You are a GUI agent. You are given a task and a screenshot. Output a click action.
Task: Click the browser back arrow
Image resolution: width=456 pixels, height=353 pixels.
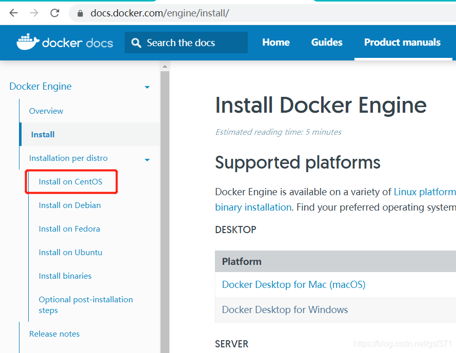tap(13, 13)
